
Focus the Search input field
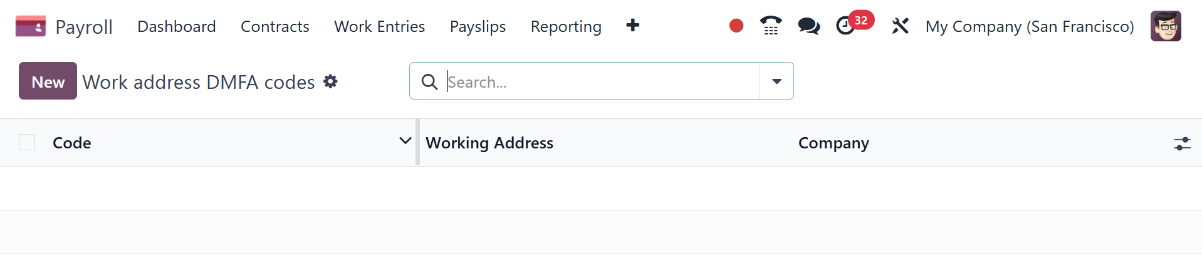click(x=600, y=81)
